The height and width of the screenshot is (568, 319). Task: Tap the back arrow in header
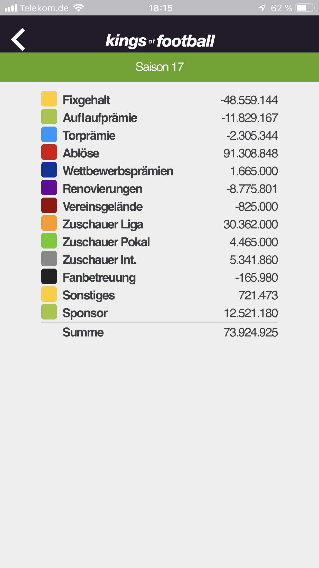click(18, 39)
